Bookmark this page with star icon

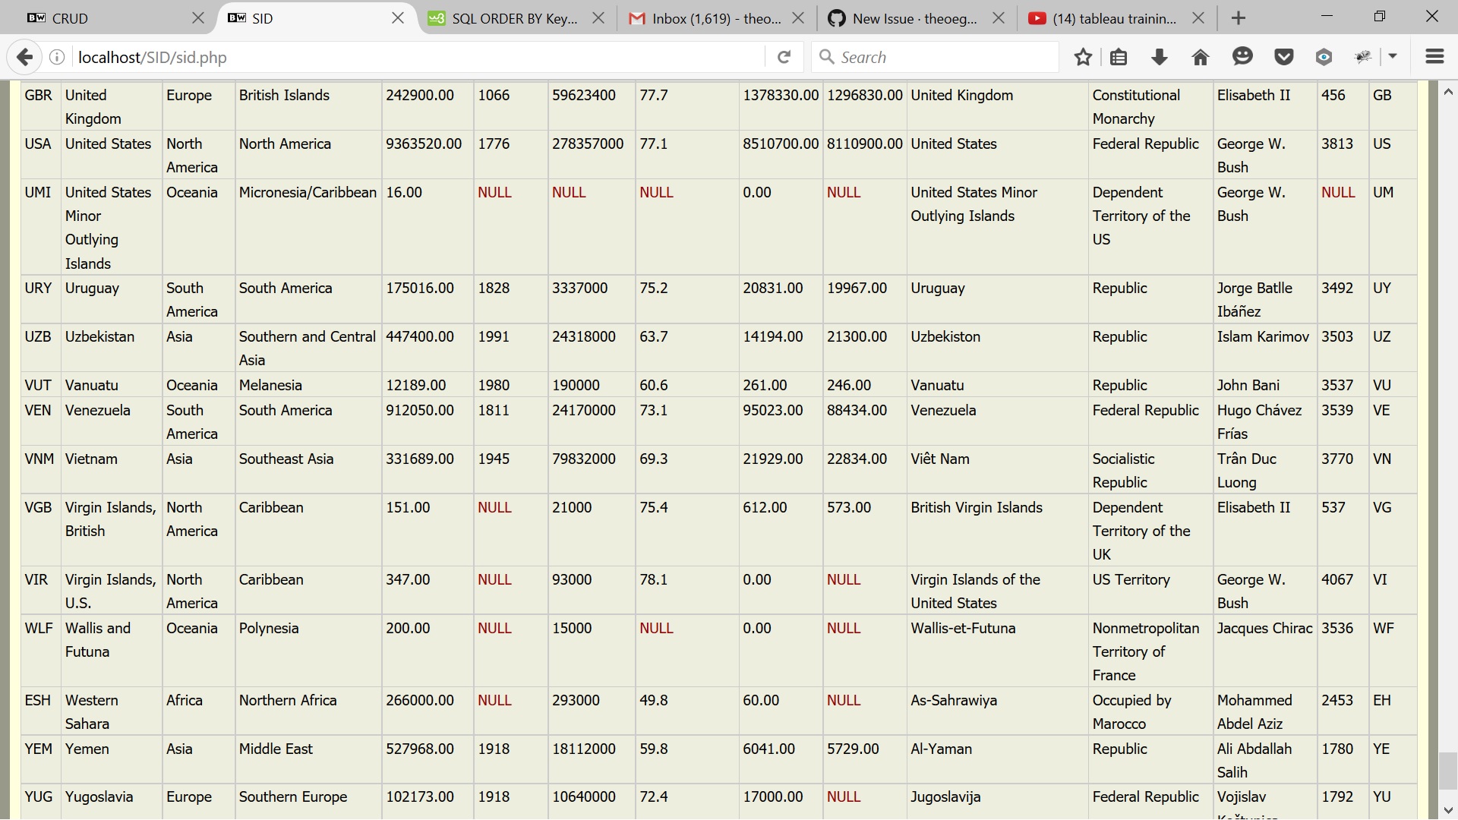click(x=1083, y=57)
